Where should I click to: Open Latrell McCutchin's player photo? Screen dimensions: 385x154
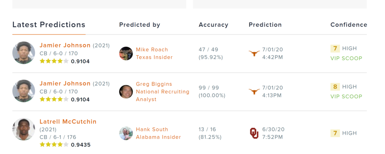pos(23,129)
